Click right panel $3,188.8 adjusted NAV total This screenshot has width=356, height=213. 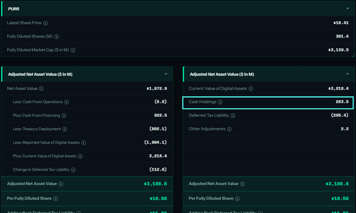337,184
